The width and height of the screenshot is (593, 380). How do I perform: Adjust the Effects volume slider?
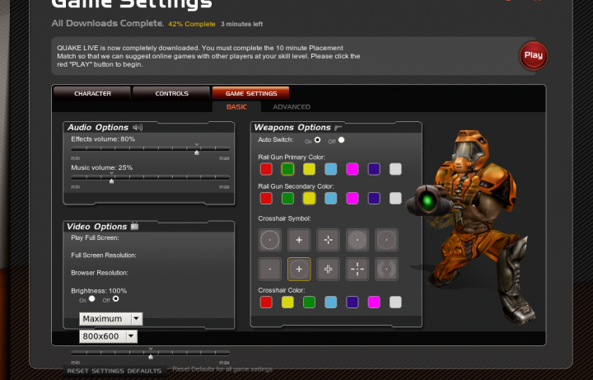151,148
